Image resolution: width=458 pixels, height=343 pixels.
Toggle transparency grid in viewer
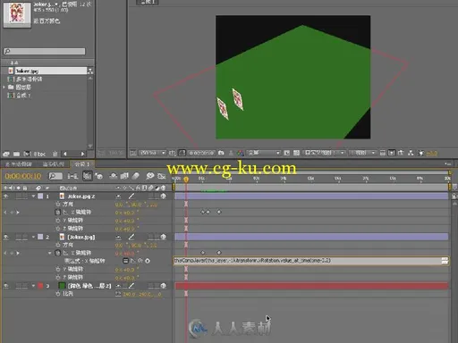coord(296,153)
